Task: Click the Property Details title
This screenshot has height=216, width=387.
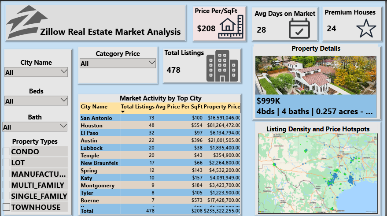Action: tap(316, 48)
